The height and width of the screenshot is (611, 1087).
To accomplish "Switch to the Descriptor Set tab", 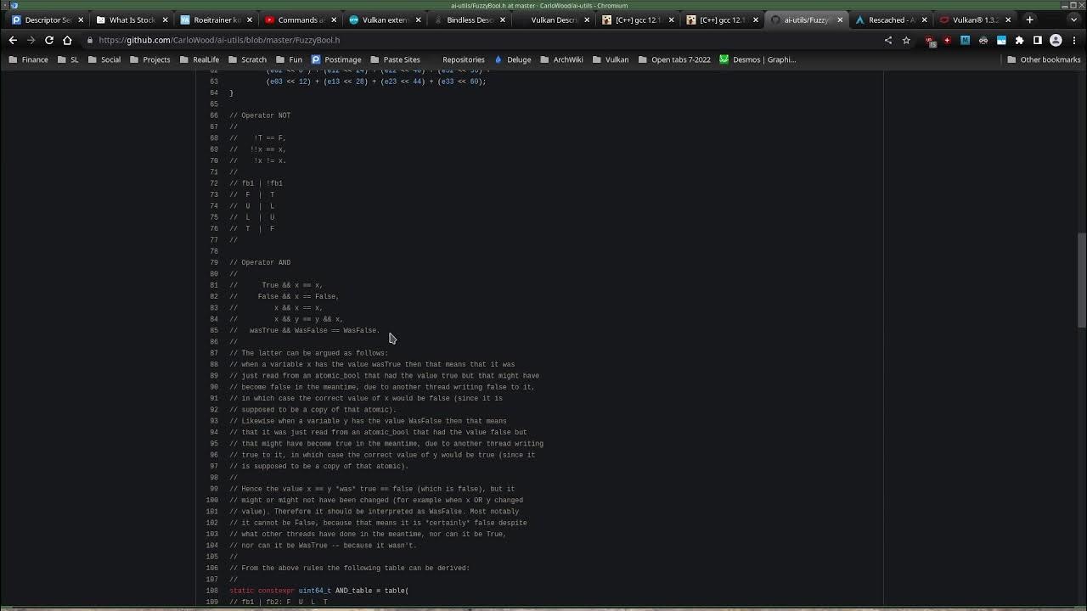I will [48, 20].
